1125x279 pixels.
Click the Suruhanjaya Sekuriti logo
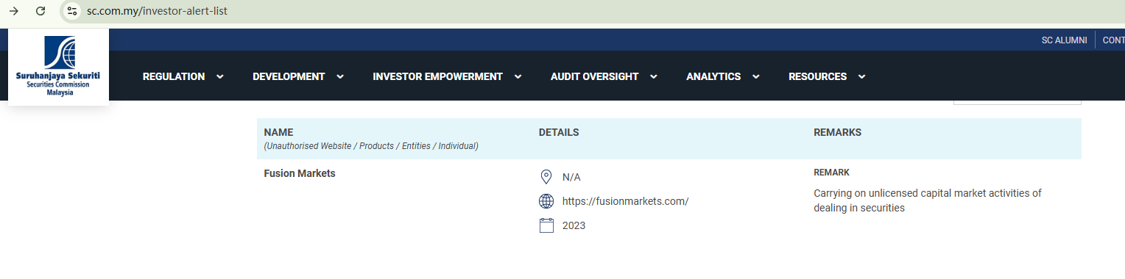(x=58, y=67)
